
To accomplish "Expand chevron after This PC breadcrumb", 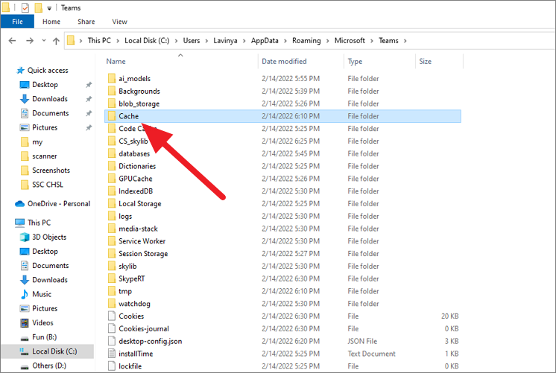I will (x=118, y=41).
